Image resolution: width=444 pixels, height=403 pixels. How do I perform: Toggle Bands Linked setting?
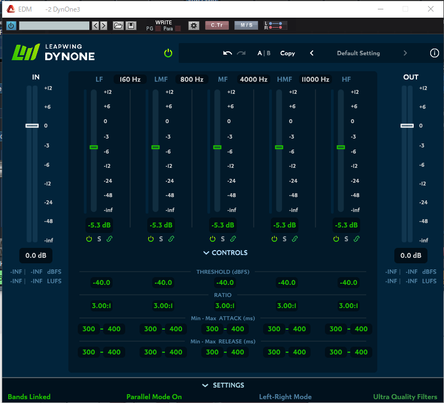point(29,396)
